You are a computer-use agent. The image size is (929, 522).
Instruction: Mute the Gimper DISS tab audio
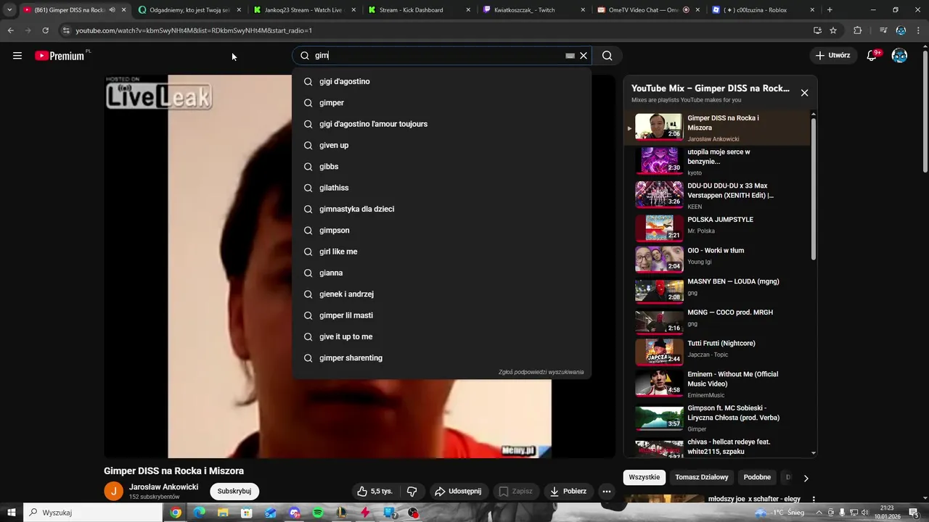tap(112, 10)
